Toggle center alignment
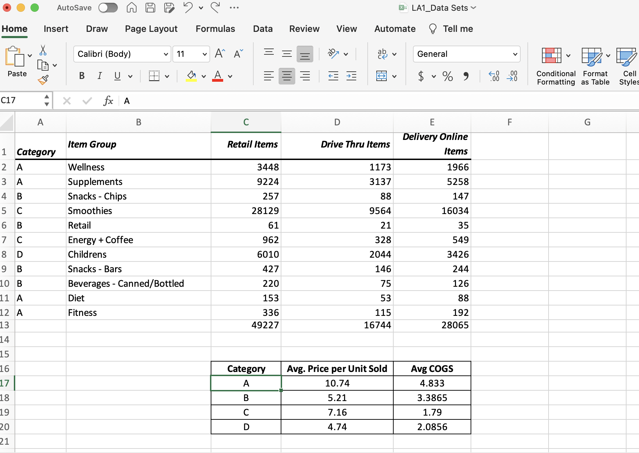Image resolution: width=639 pixels, height=453 pixels. tap(287, 76)
